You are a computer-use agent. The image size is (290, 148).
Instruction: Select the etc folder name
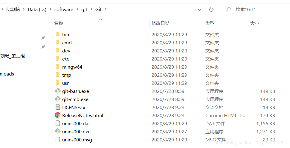[x=66, y=59]
